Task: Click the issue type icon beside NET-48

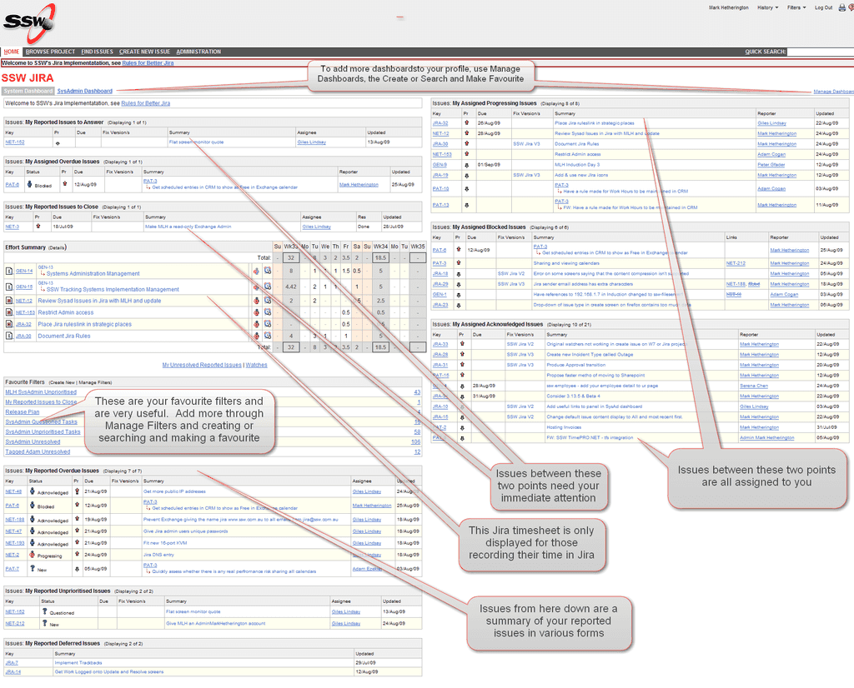Action: click(x=32, y=491)
